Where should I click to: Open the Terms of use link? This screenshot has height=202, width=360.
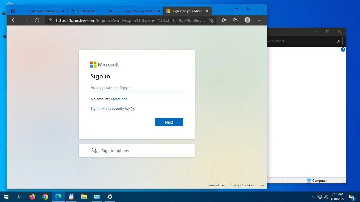pyautogui.click(x=216, y=185)
